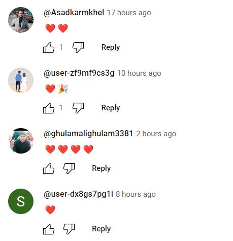Like the comment by @Asadkarmkhel
This screenshot has height=241, width=233.
point(49,47)
